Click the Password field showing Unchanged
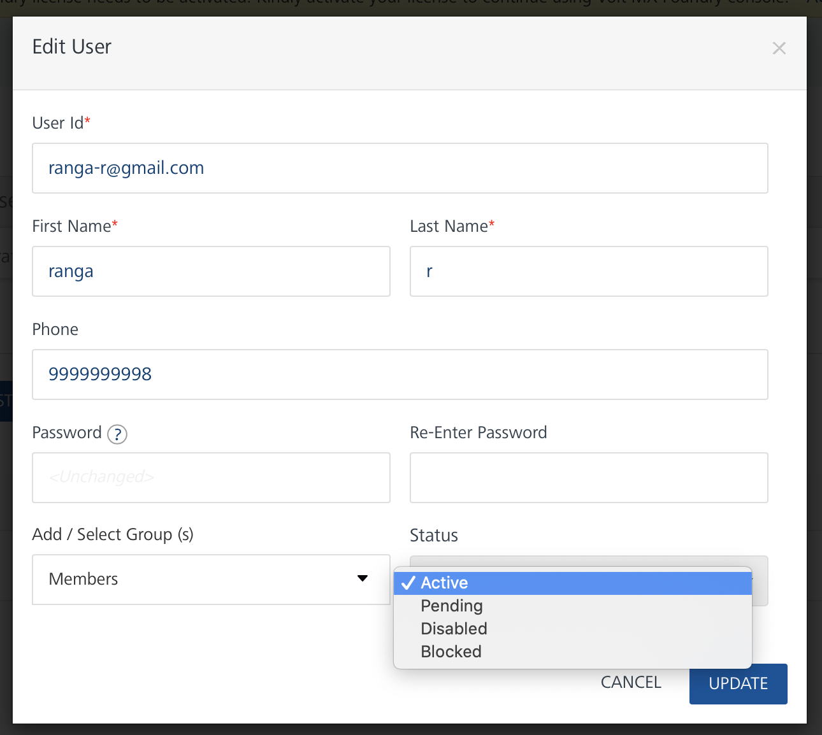Image resolution: width=822 pixels, height=735 pixels. [x=211, y=478]
